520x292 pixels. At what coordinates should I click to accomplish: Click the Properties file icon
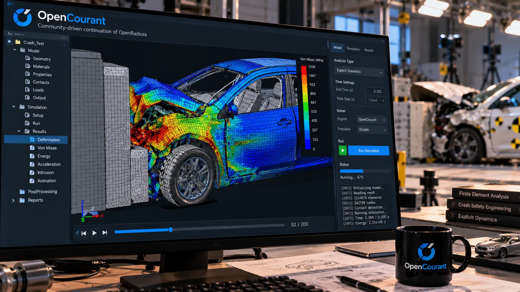28,74
